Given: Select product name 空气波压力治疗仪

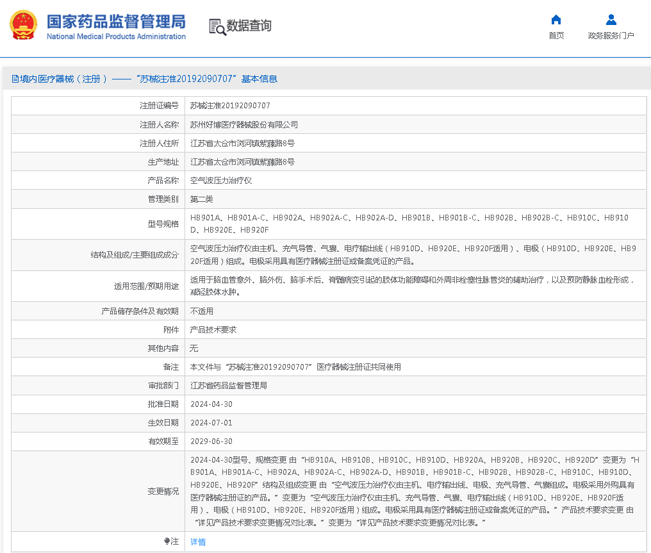Looking at the screenshot, I should pyautogui.click(x=221, y=181).
